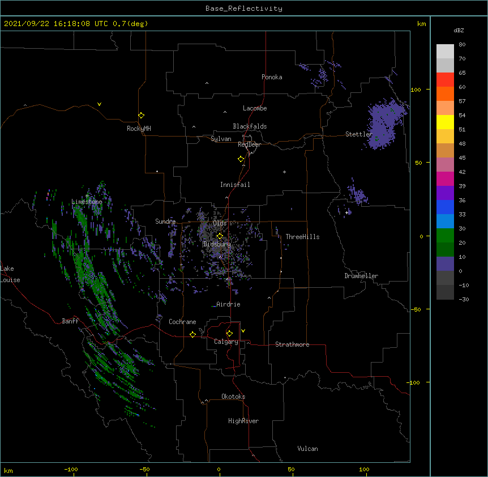Select the 33 dBZ light blue swatch
The width and height of the screenshot is (488, 477).
[x=445, y=221]
